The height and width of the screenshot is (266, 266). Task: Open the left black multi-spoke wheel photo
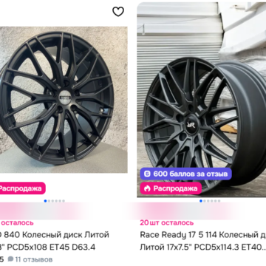coord(64,100)
